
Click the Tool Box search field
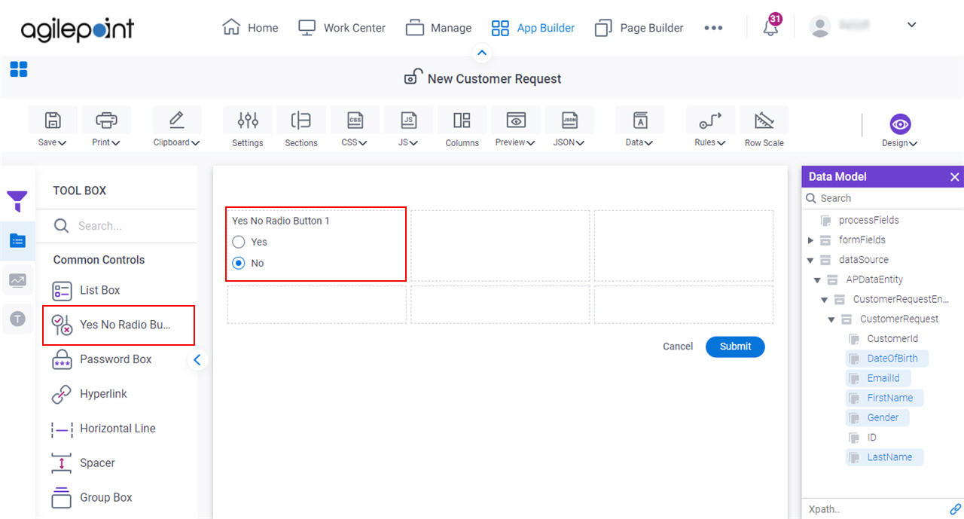coord(117,226)
